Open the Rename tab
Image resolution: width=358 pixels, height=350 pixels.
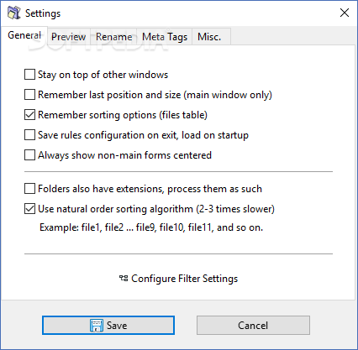pos(114,37)
